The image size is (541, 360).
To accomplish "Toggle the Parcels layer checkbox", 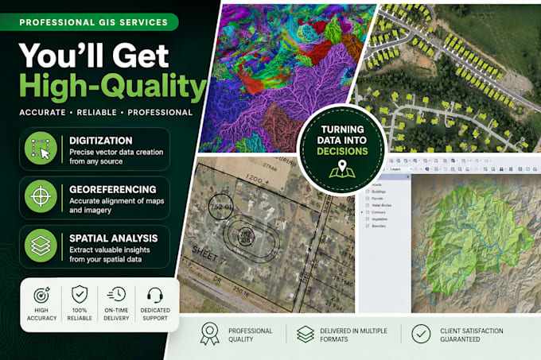I will click(x=367, y=199).
